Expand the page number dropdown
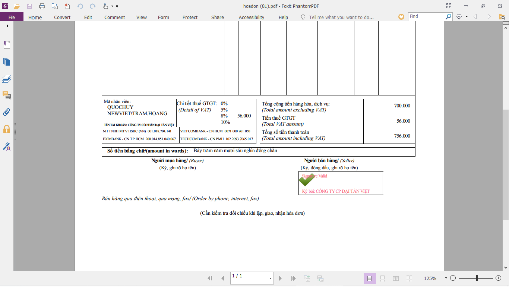This screenshot has height=302, width=509. coord(271,279)
